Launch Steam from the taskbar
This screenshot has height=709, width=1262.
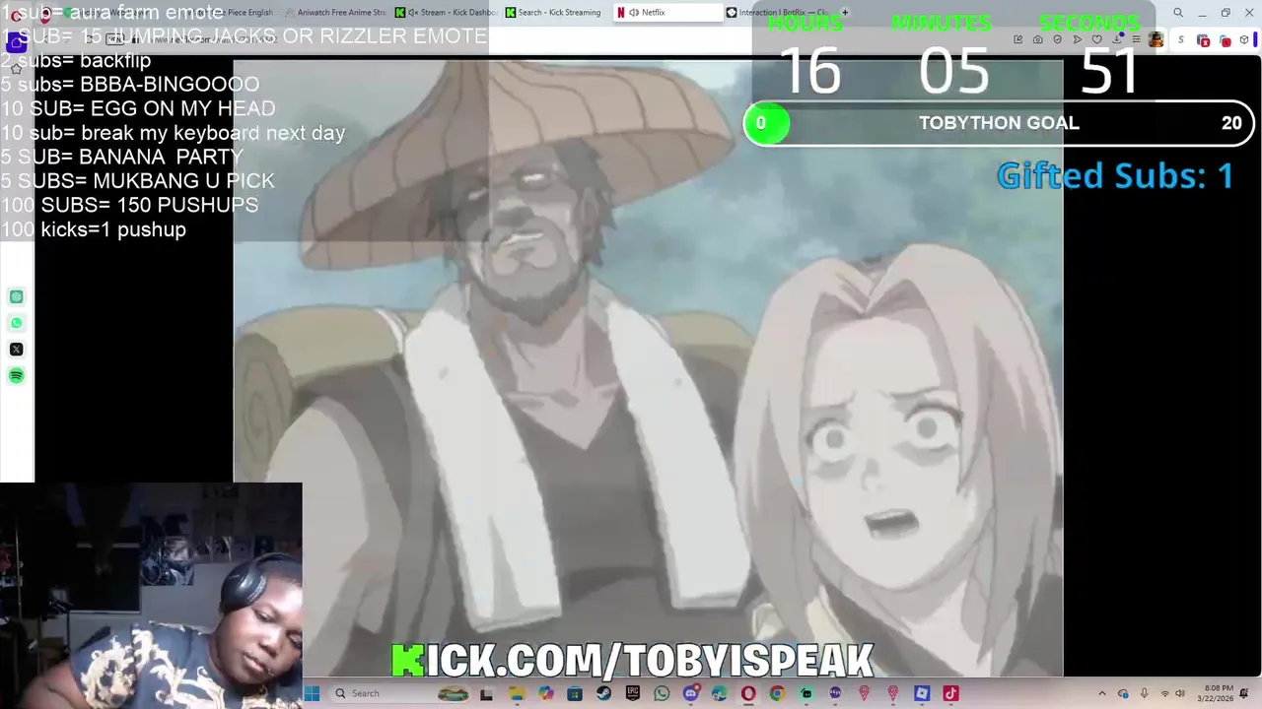coord(603,694)
